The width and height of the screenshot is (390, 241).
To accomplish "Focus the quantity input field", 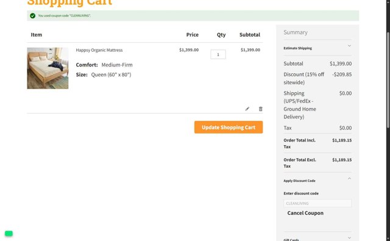I will pyautogui.click(x=218, y=54).
